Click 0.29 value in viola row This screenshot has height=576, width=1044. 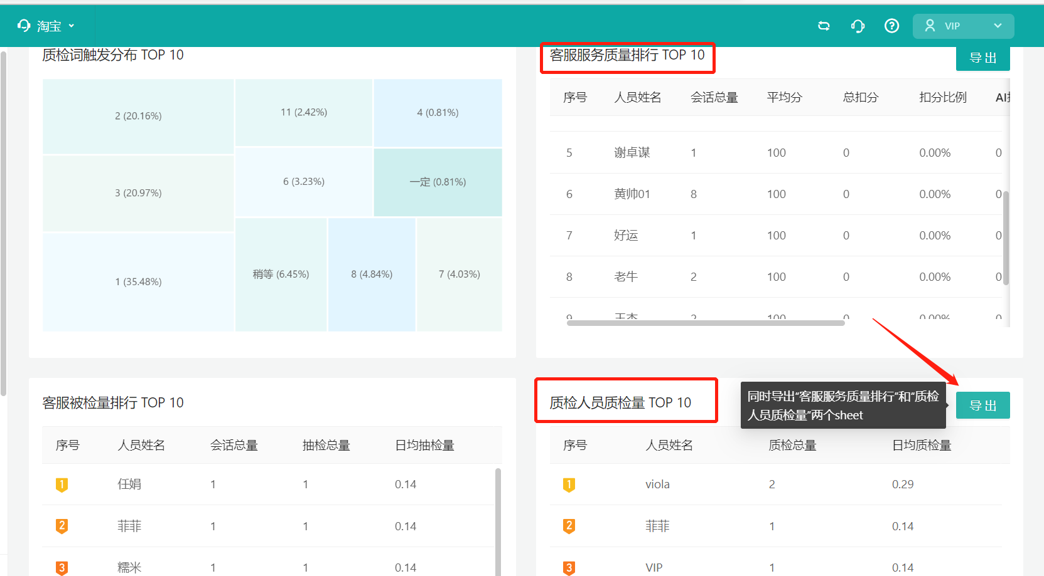coord(903,484)
